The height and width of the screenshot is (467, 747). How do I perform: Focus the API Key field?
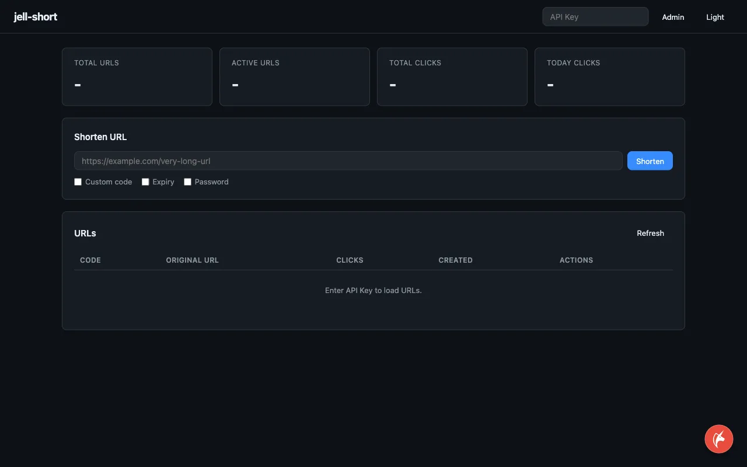coord(595,17)
